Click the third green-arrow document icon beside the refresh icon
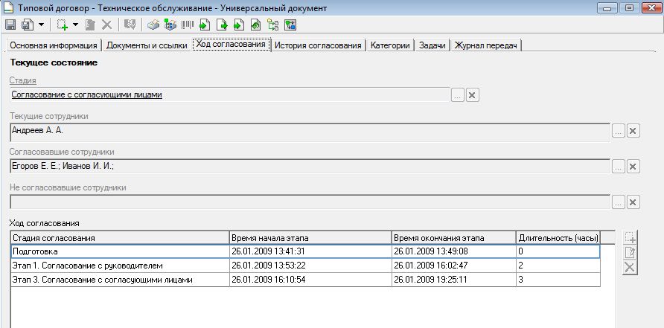 pyautogui.click(x=239, y=25)
